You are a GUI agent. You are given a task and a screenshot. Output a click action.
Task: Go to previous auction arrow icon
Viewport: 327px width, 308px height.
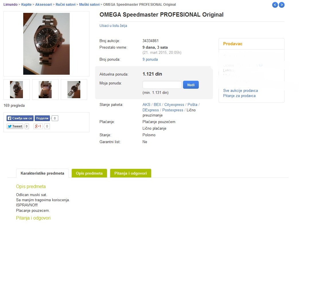pos(275,5)
